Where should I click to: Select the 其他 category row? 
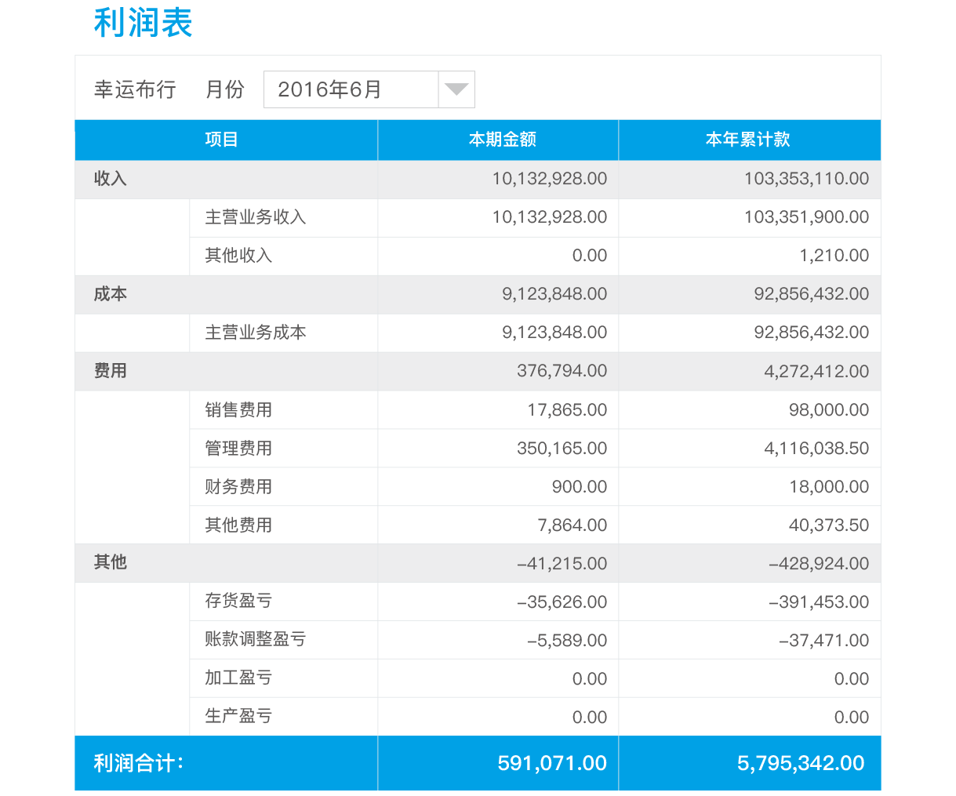111,562
